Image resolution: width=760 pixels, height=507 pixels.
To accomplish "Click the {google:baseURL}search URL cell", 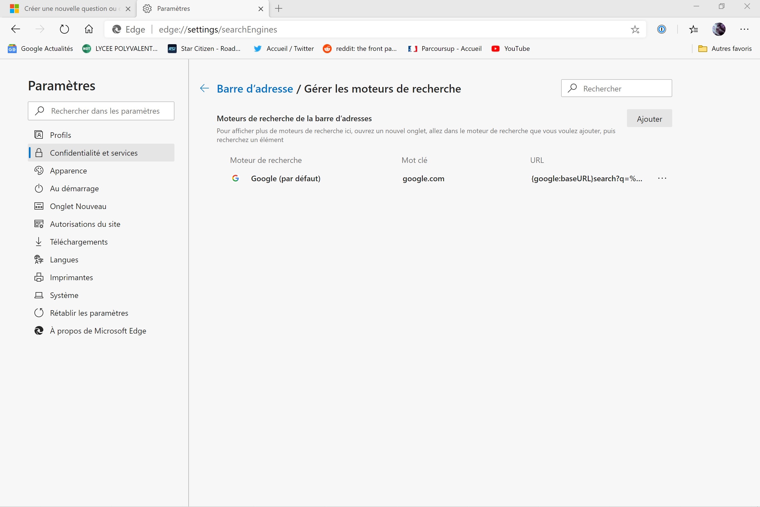I will pos(586,178).
